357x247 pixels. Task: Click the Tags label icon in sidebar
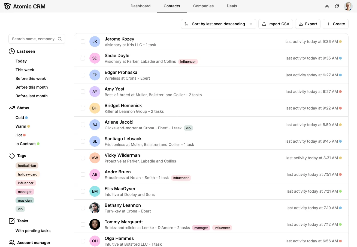12,156
